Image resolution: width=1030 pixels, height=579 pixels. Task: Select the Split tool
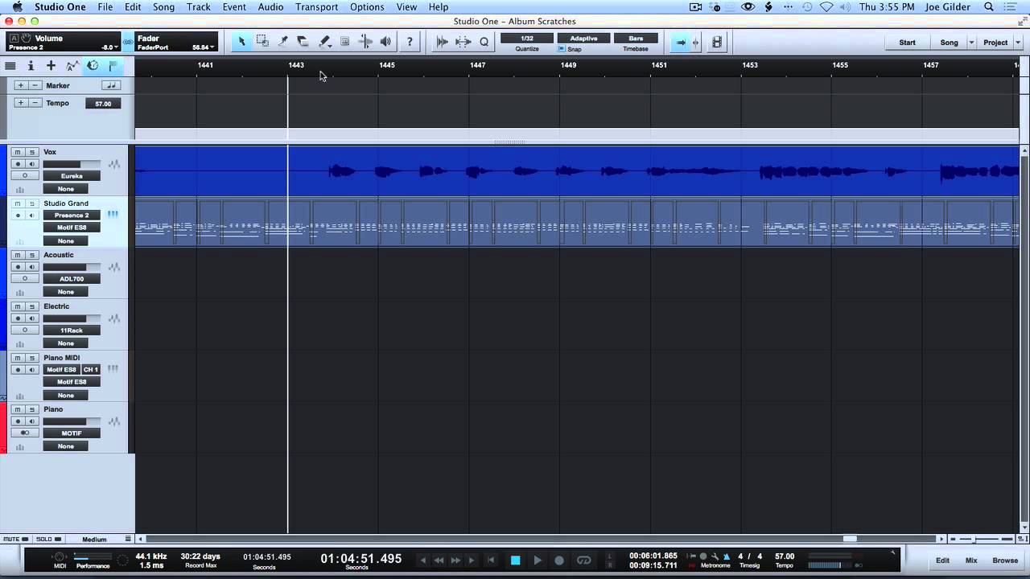283,42
